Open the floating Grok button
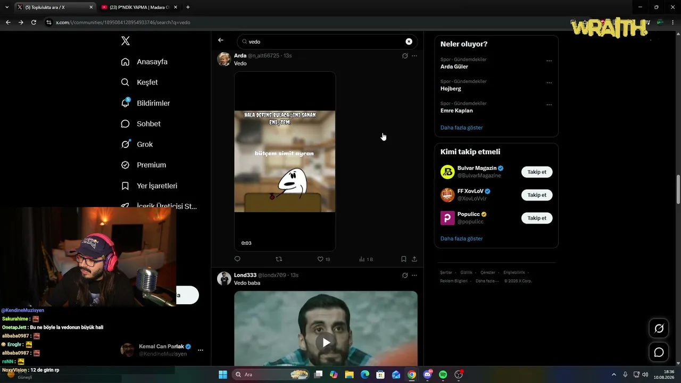The image size is (681, 383). pyautogui.click(x=659, y=329)
